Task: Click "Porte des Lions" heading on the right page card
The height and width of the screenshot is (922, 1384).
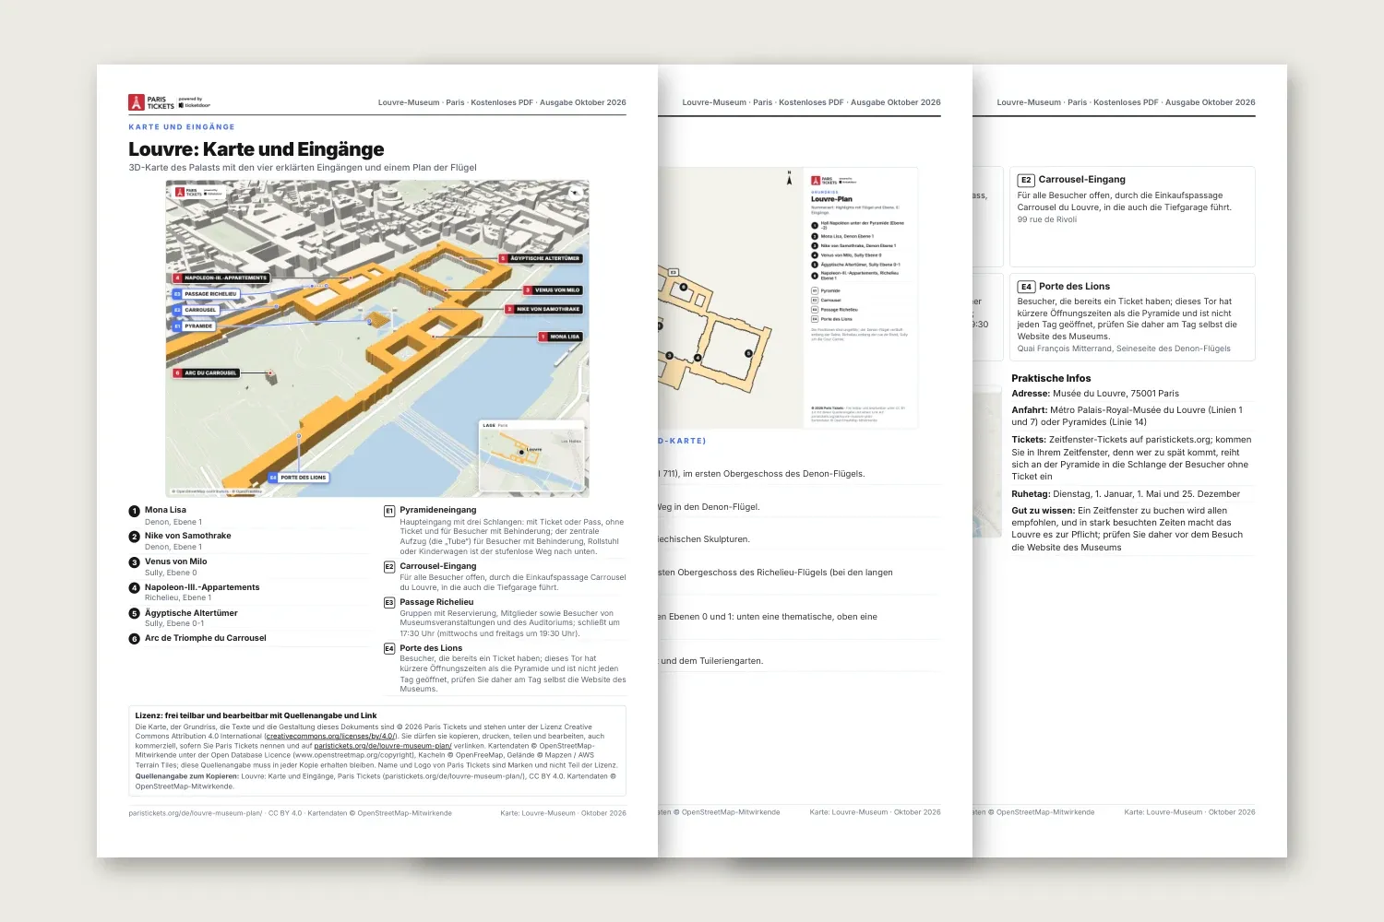Action: tap(1074, 287)
